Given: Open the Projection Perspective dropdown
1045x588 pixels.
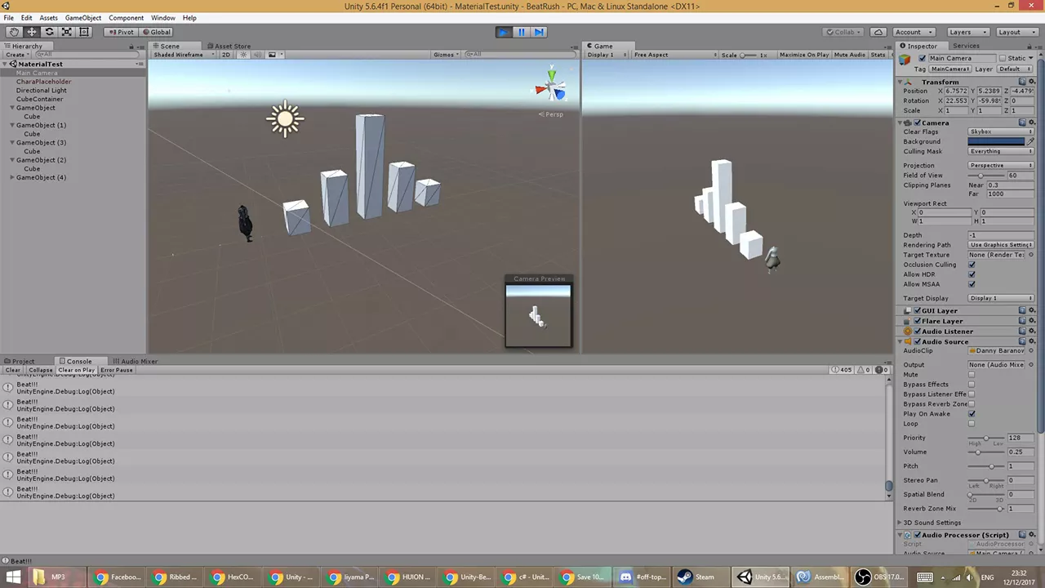Looking at the screenshot, I should [1001, 165].
